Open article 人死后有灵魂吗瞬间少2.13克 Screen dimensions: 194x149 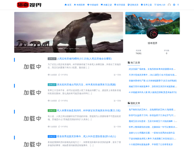point(84,59)
